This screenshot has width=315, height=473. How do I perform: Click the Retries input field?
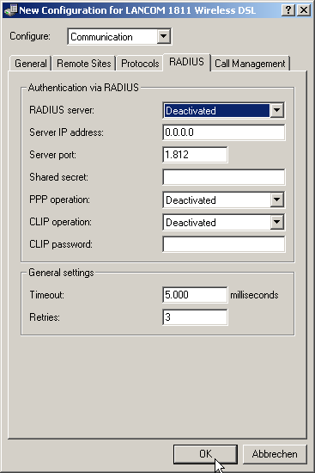coord(195,317)
